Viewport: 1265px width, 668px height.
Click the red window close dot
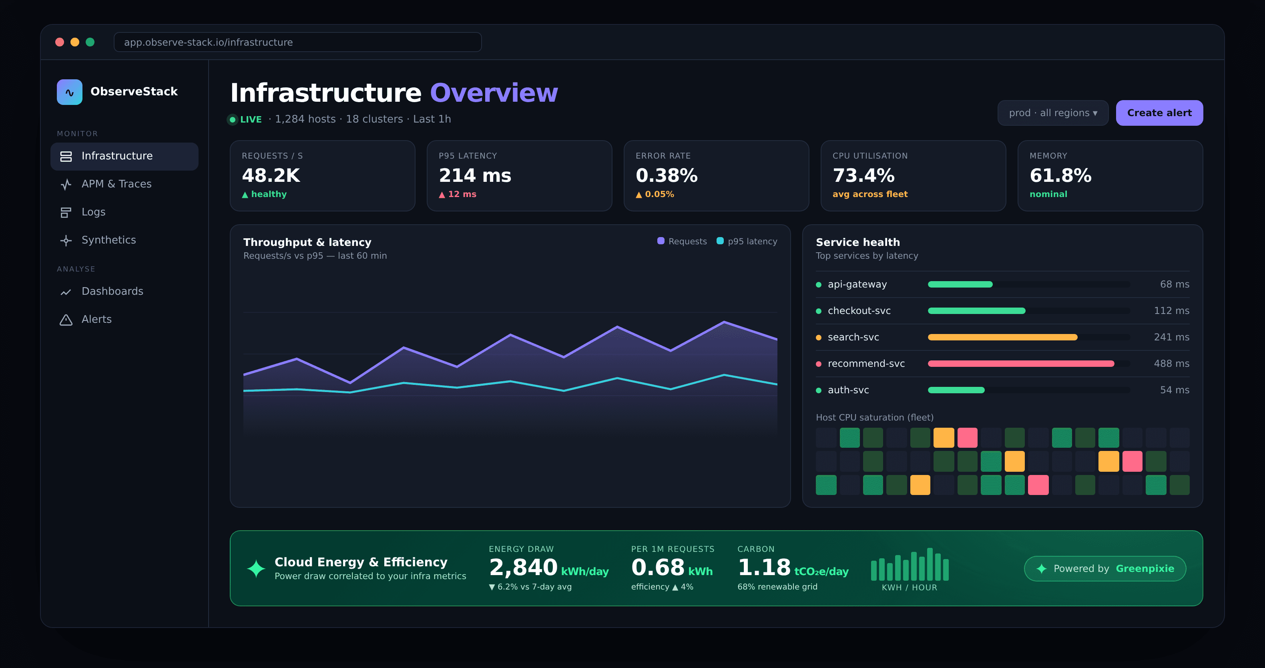click(60, 42)
